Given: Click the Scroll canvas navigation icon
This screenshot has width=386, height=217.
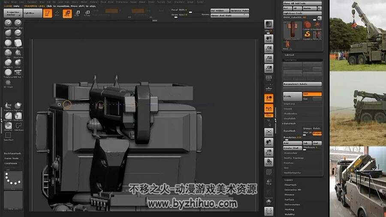Looking at the screenshot, I should (268, 39).
